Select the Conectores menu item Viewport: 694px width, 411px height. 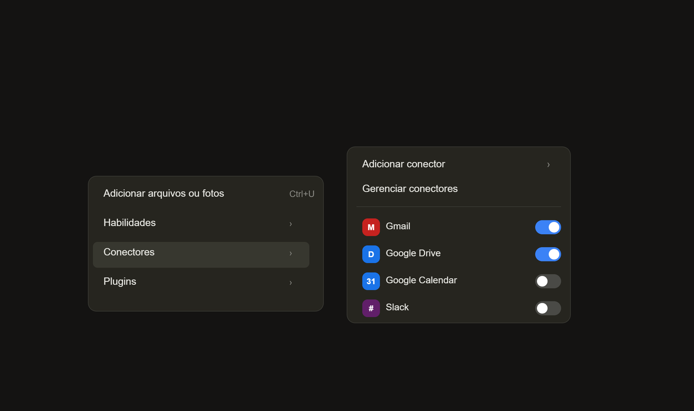201,255
